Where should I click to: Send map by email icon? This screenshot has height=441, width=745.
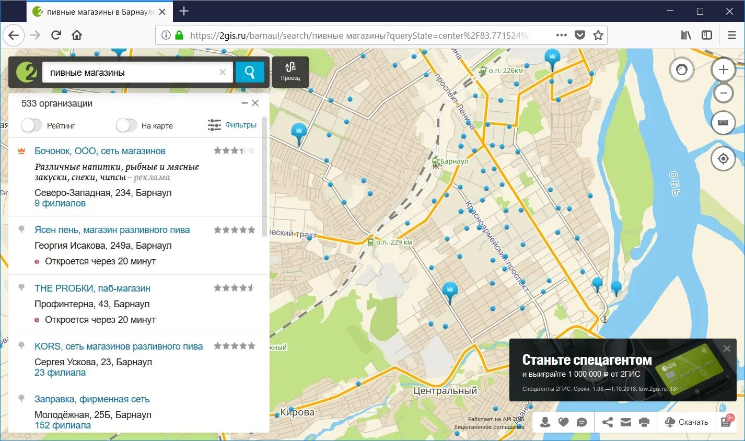click(626, 422)
